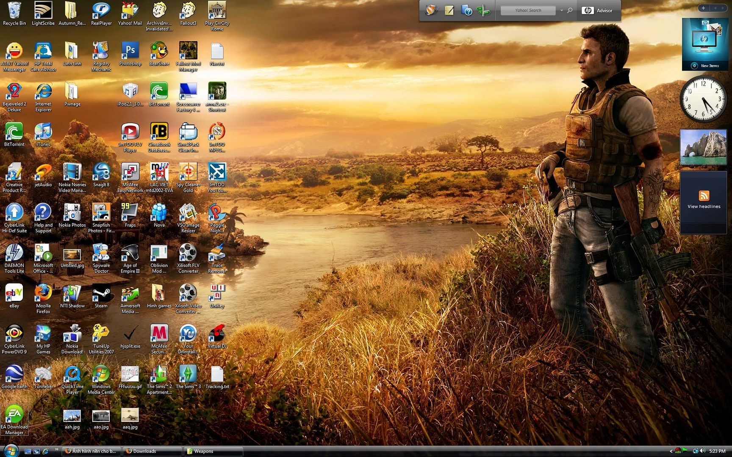Switch to Downloads taskbar window
This screenshot has width=732, height=457.
click(x=152, y=451)
